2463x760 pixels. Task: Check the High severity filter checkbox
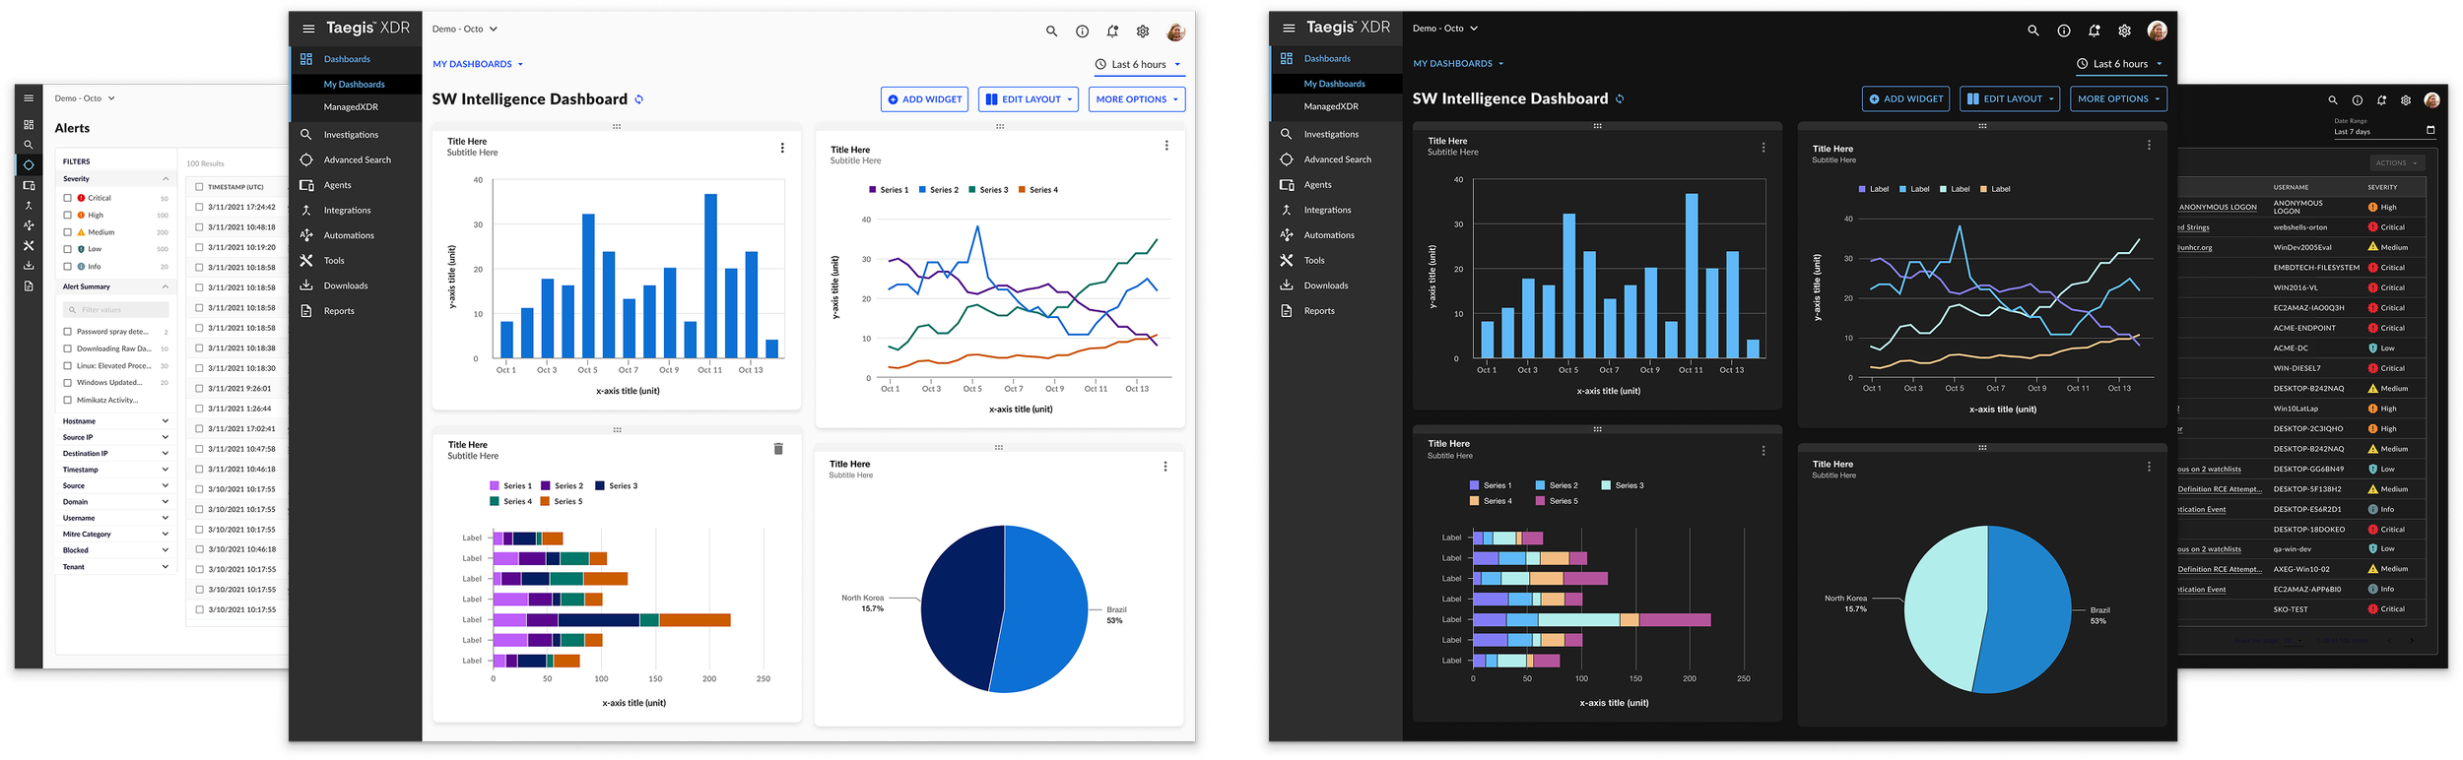(x=68, y=215)
